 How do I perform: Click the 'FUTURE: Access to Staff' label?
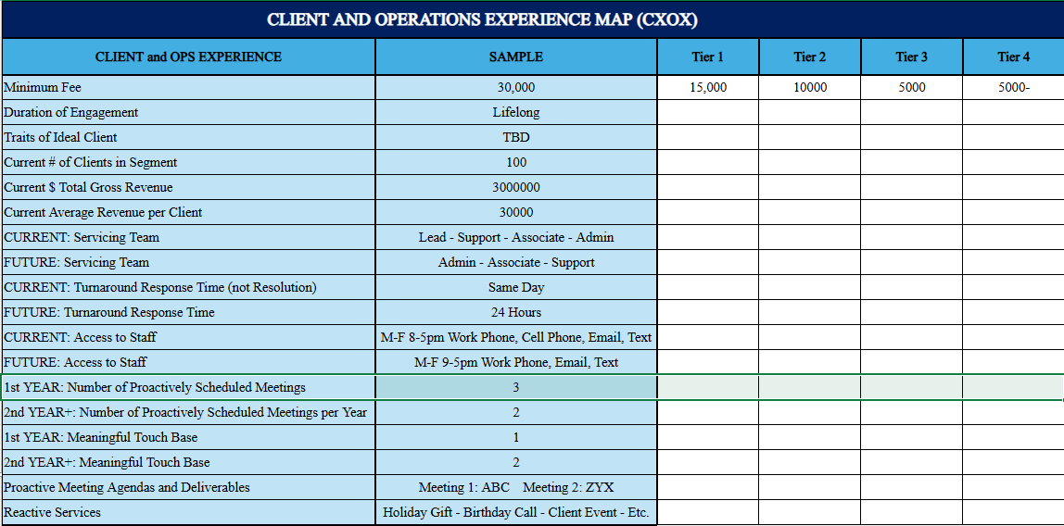point(189,363)
